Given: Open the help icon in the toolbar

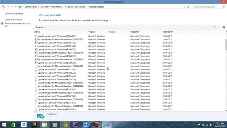Looking at the screenshot, I should coord(224,27).
